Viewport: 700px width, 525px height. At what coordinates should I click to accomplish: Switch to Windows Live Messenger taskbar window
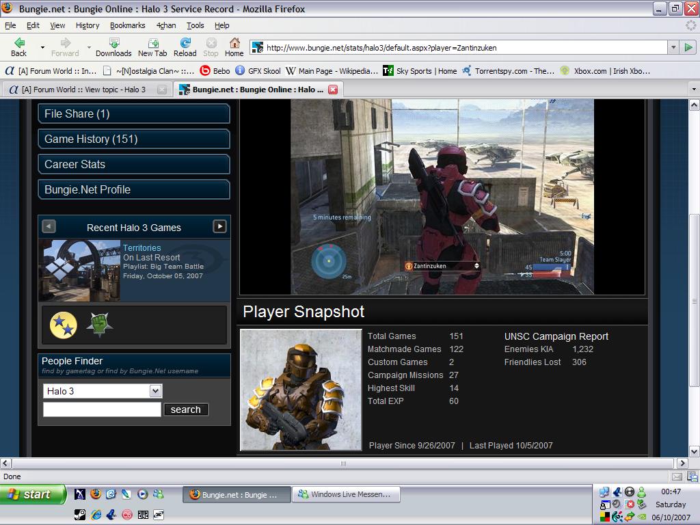coord(346,494)
